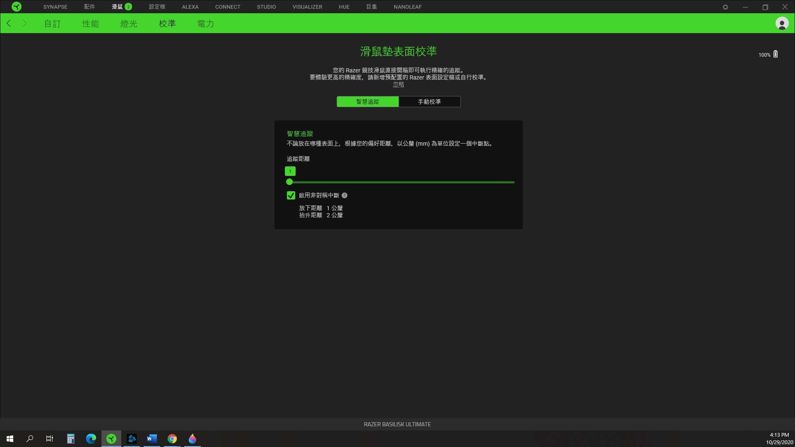
Task: Switch to 電力 sub-tab
Action: pos(205,24)
